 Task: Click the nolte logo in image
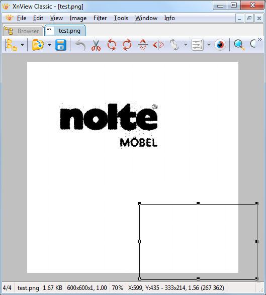[109, 126]
